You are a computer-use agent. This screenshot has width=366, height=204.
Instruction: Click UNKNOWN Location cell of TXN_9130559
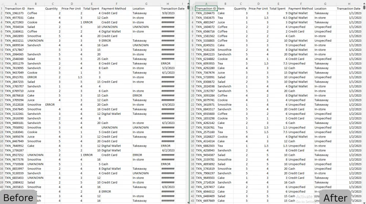(x=146, y=173)
